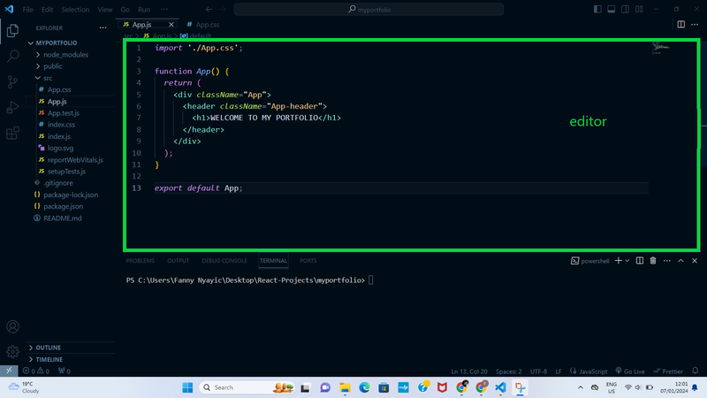Open the terminal launch profile dropdown arrow
The width and height of the screenshot is (707, 398).
(627, 261)
